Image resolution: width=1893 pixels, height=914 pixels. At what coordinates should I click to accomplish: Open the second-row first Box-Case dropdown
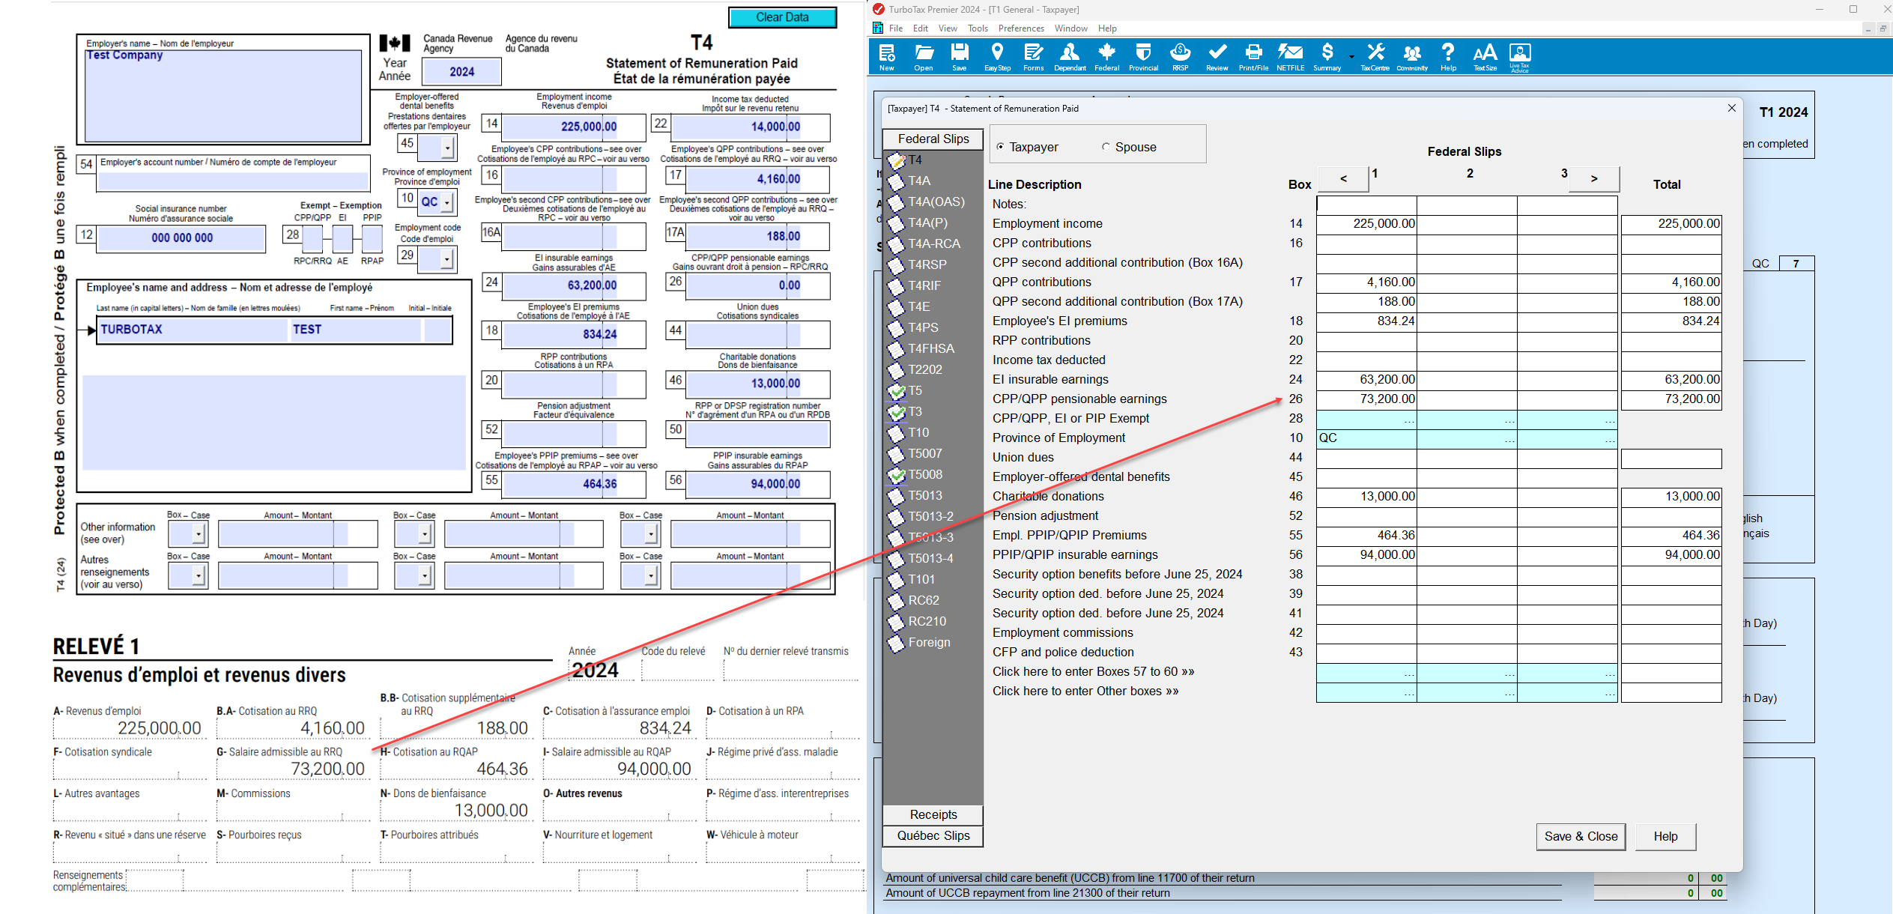pyautogui.click(x=199, y=575)
